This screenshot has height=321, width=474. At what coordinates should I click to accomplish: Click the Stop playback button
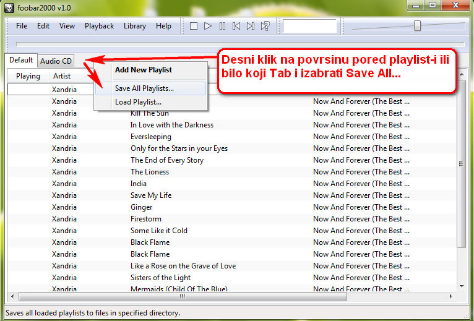pyautogui.click(x=194, y=26)
